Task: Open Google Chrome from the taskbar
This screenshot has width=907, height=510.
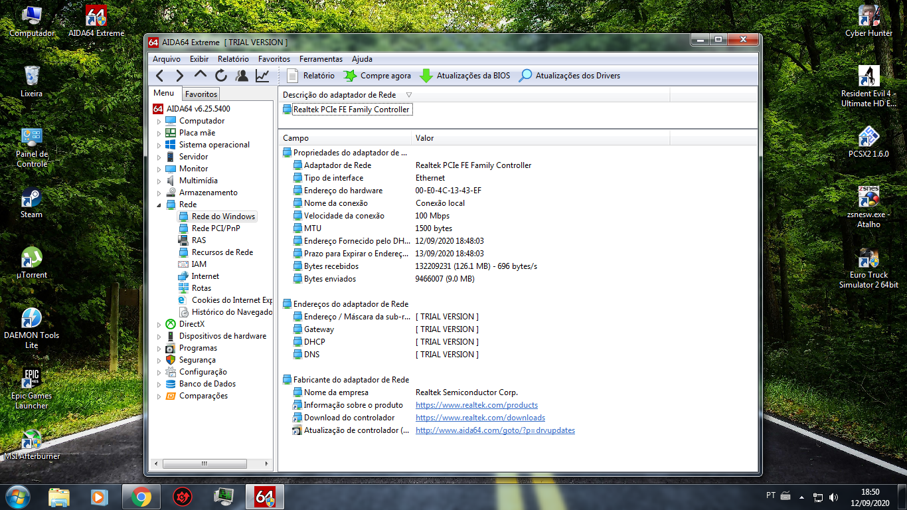Action: coord(140,497)
